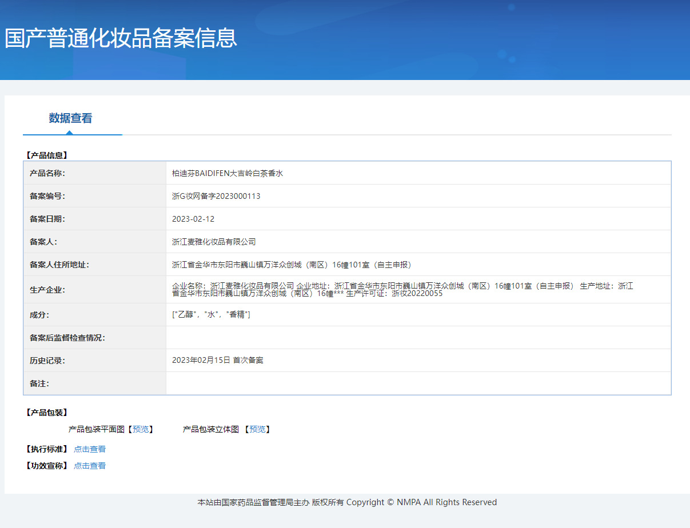Open 点击查看 link beside 功效宣称
The image size is (690, 528).
point(90,466)
